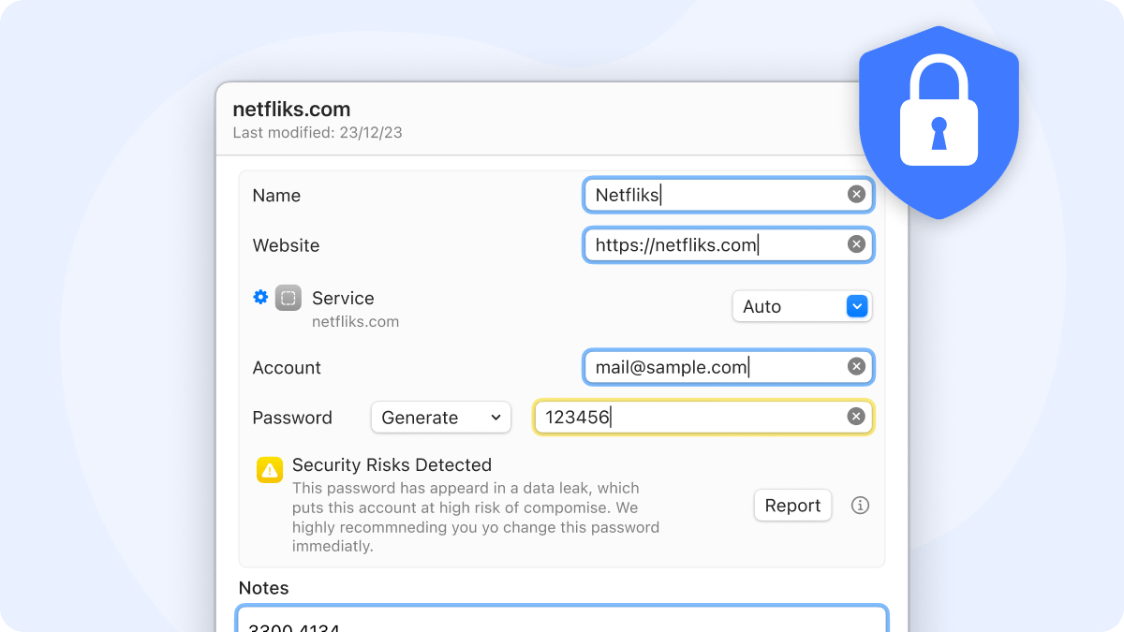Click the Account email input field
The width and height of the screenshot is (1124, 632).
(x=712, y=367)
